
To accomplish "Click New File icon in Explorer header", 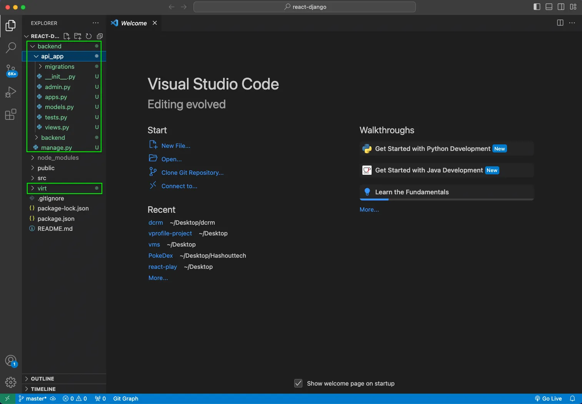I will point(67,36).
